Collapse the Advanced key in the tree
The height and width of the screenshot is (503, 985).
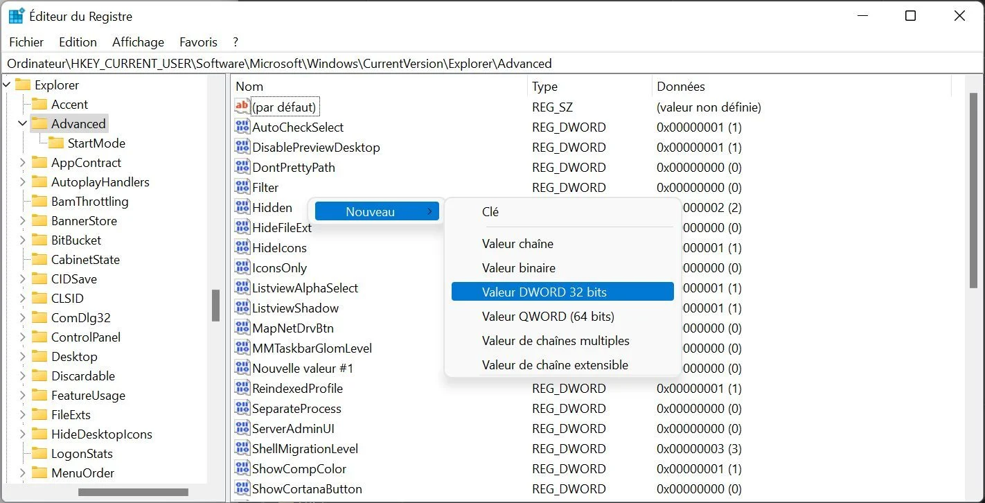[23, 124]
